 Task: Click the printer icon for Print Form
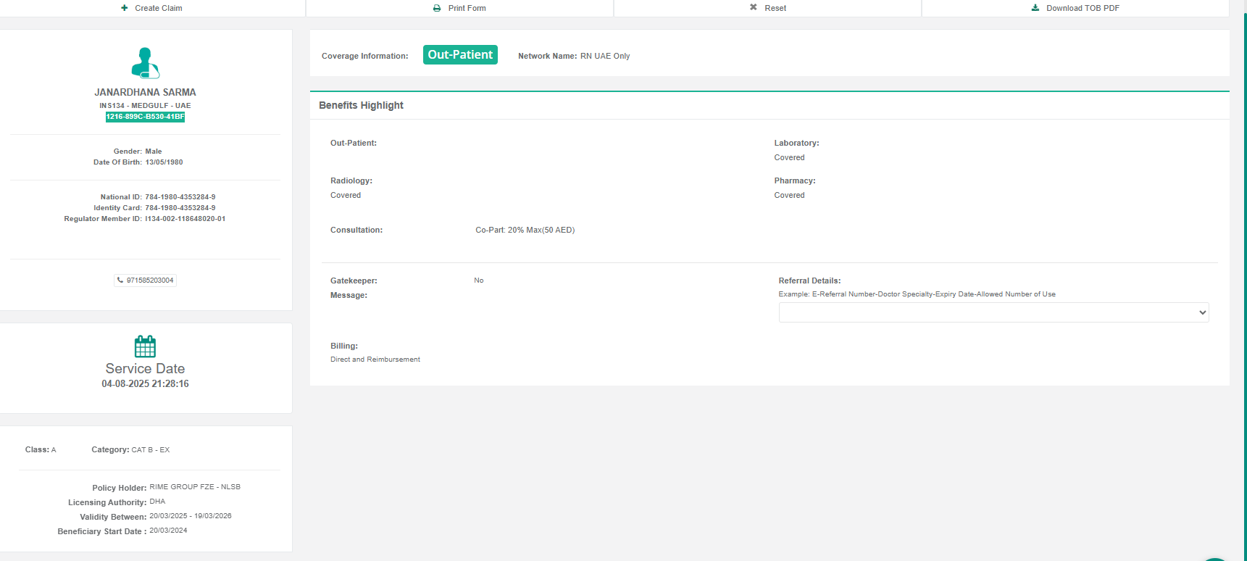(437, 8)
